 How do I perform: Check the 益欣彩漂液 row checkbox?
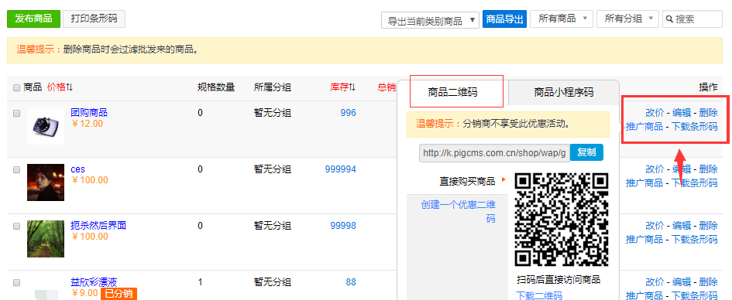[x=17, y=283]
